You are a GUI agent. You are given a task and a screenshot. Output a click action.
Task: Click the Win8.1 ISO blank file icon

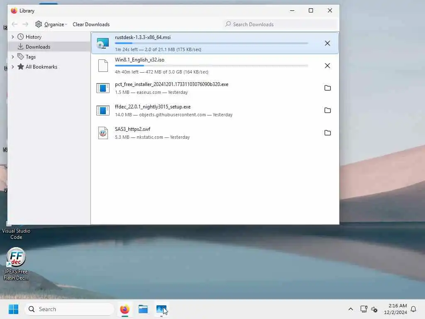103,66
